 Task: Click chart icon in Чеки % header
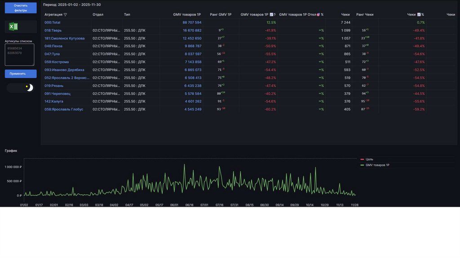[419, 15]
